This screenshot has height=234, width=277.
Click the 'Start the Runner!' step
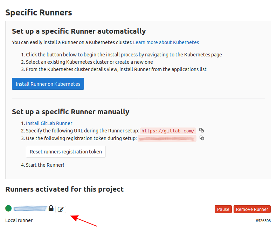(45, 165)
